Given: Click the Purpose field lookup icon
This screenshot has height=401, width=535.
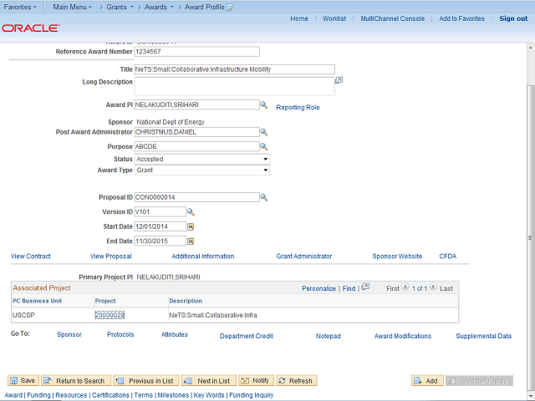Looking at the screenshot, I should 263,146.
